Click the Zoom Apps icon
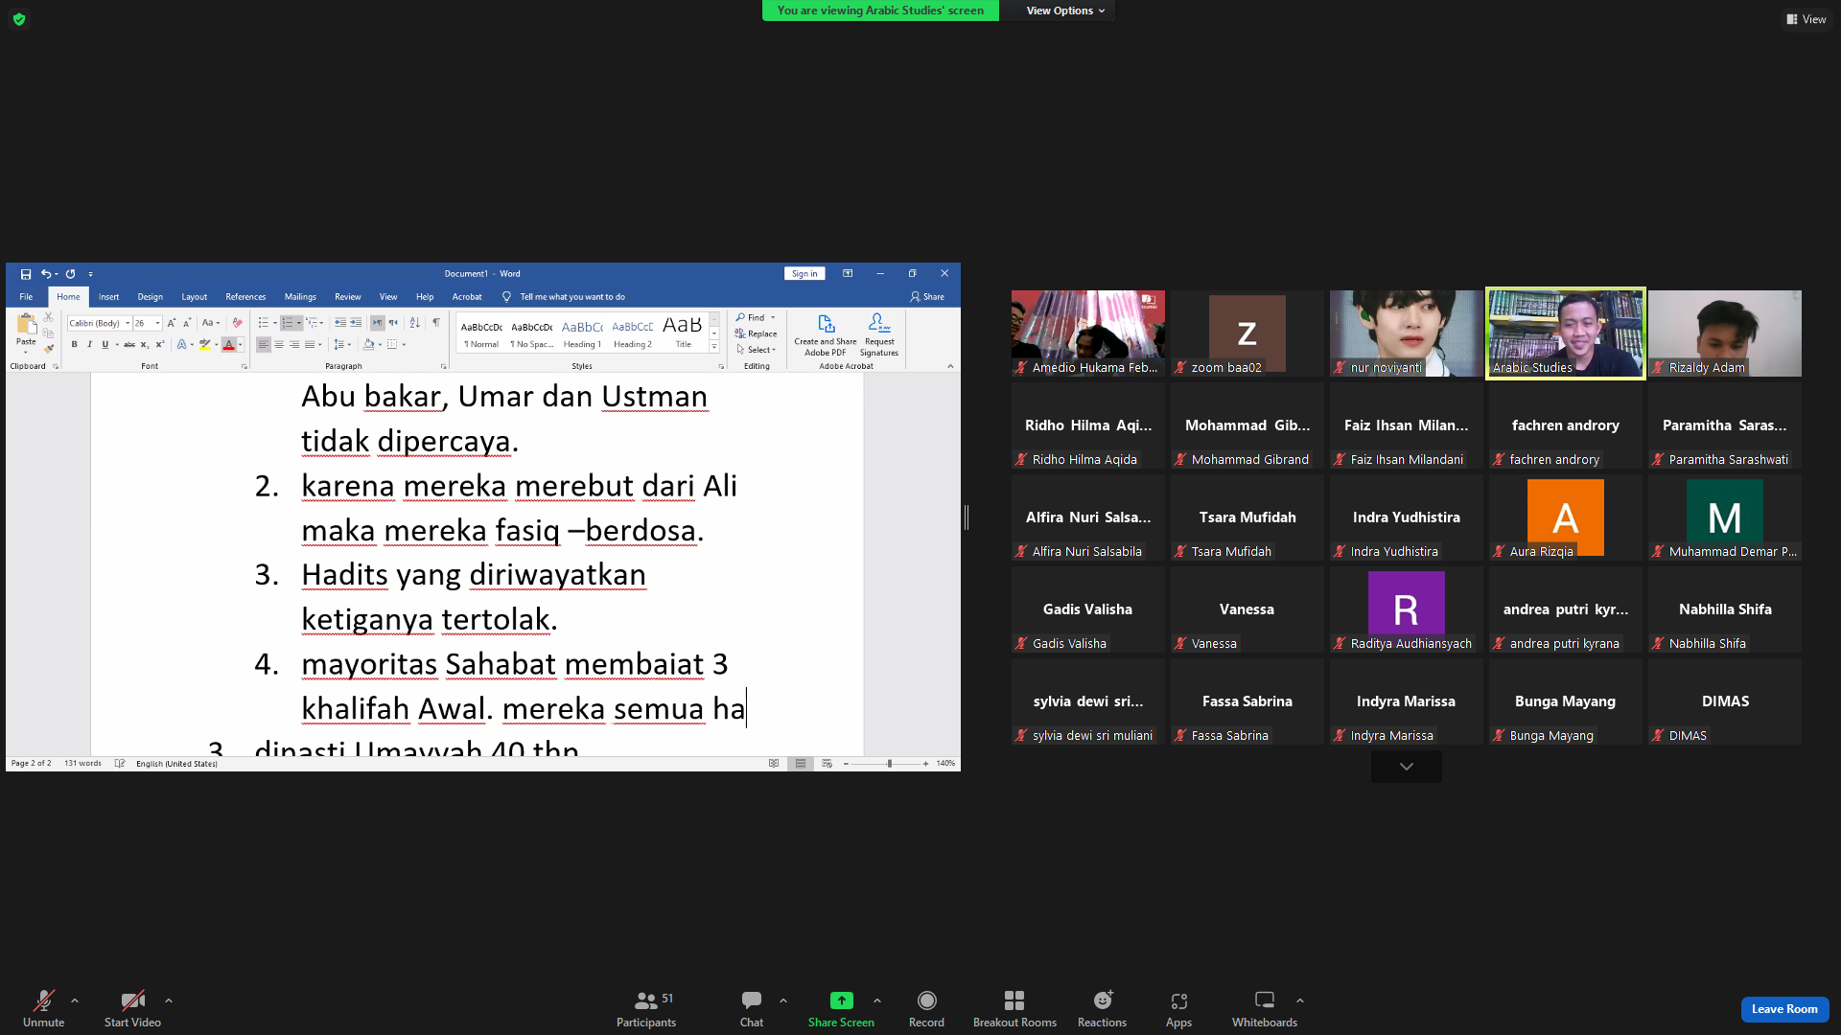Image resolution: width=1841 pixels, height=1035 pixels. click(x=1178, y=1000)
